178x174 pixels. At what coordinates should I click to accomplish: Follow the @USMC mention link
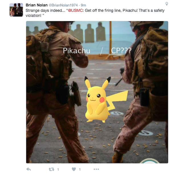(75, 11)
